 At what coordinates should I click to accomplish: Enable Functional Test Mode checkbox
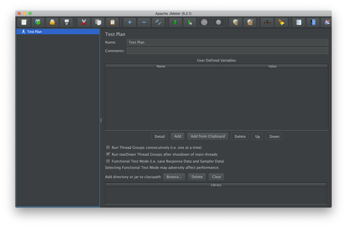(108, 161)
